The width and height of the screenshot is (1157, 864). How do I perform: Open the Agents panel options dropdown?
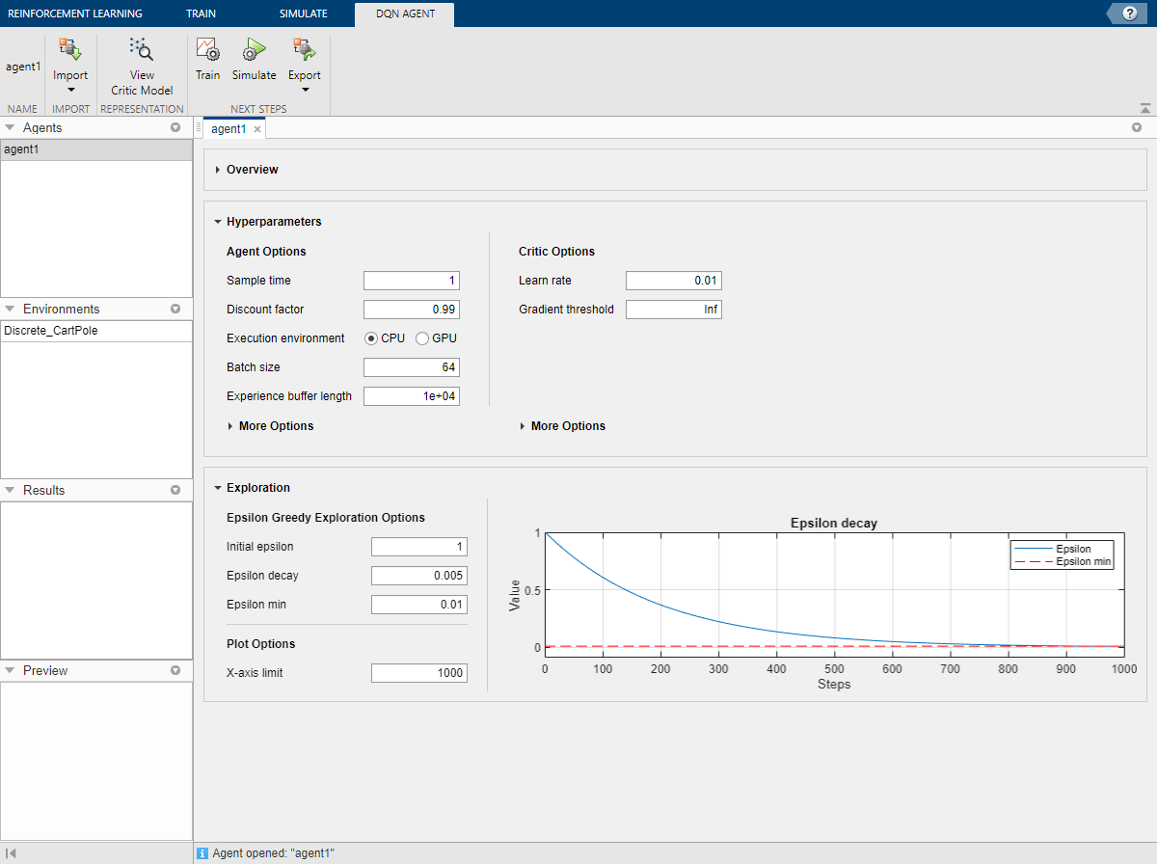[175, 127]
